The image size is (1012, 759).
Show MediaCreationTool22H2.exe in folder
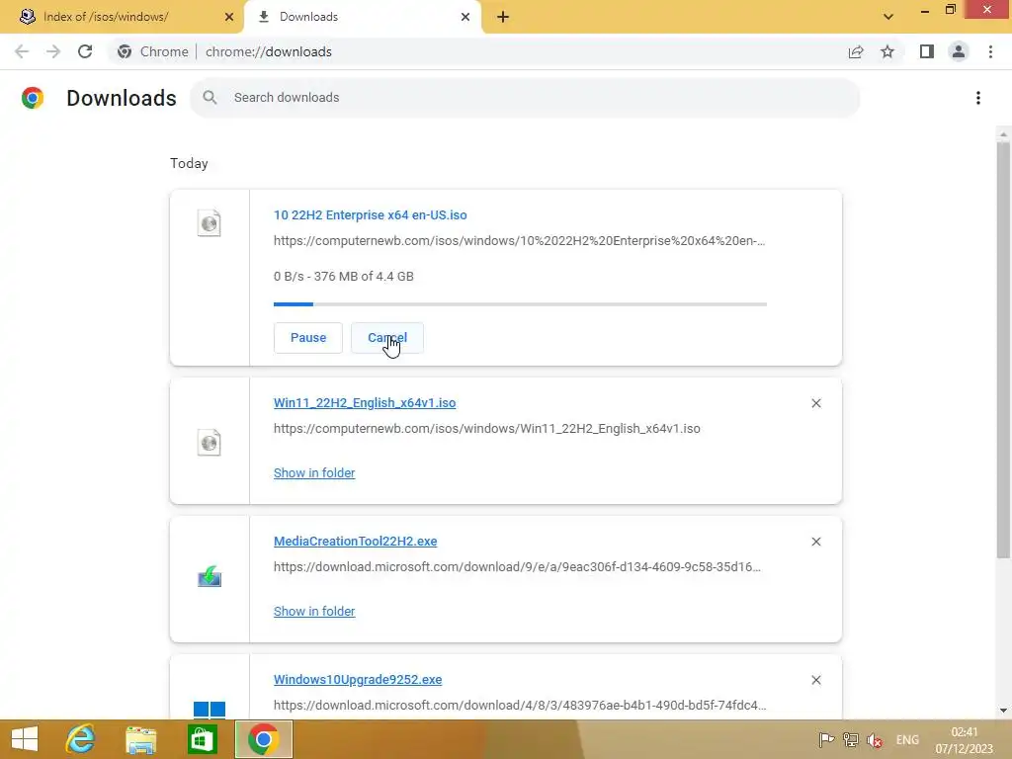[314, 611]
